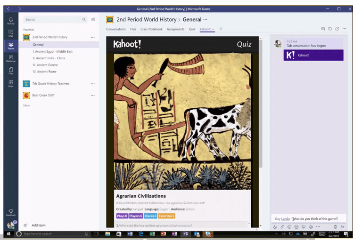Open the Kahoot! card in the tab conversation
This screenshot has width=353, height=240.
tap(313, 55)
